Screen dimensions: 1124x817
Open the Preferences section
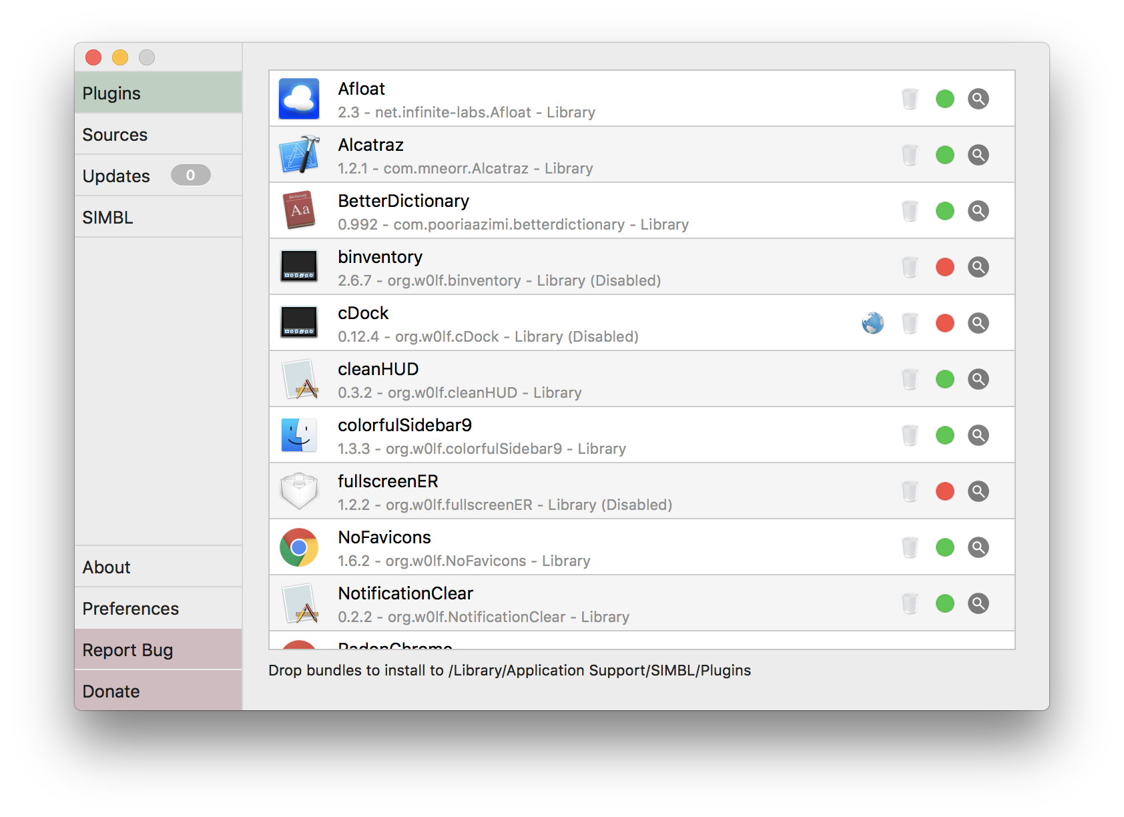[x=158, y=608]
